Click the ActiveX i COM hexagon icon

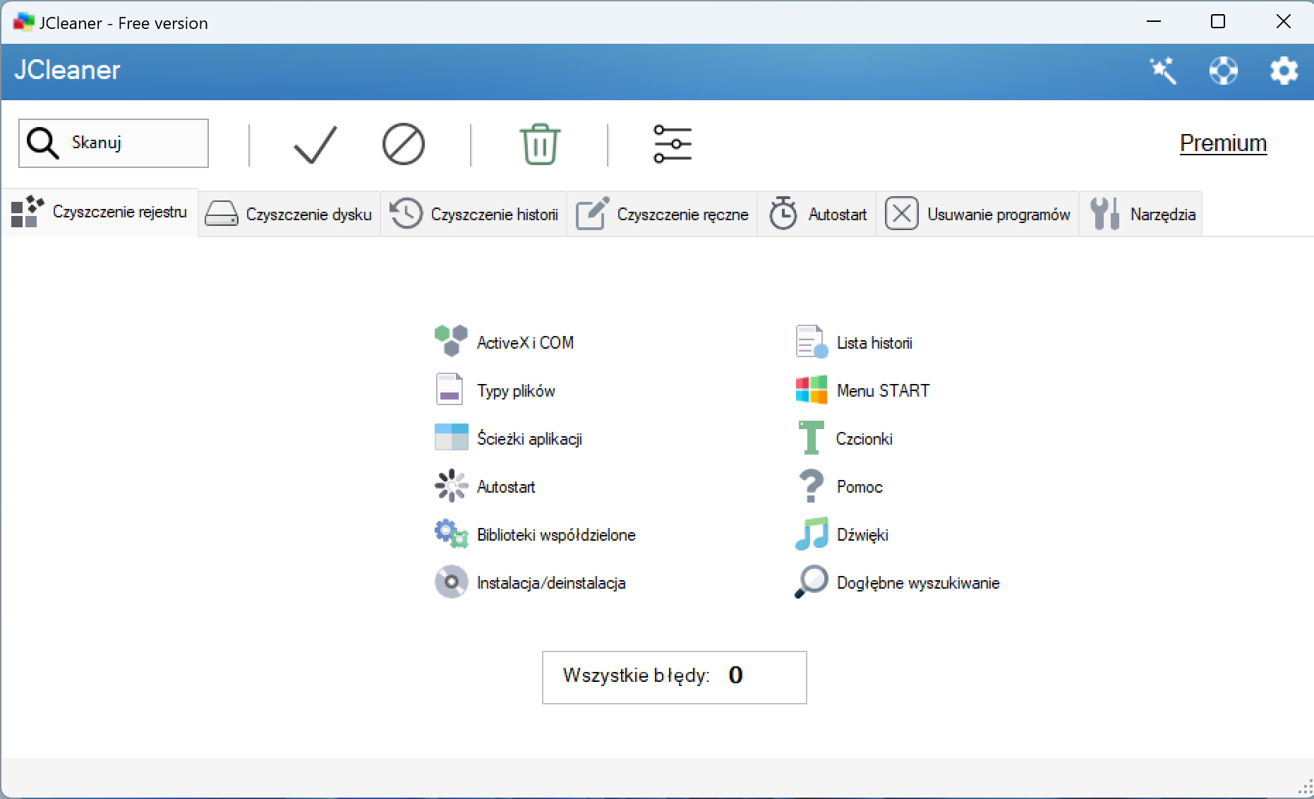point(451,341)
